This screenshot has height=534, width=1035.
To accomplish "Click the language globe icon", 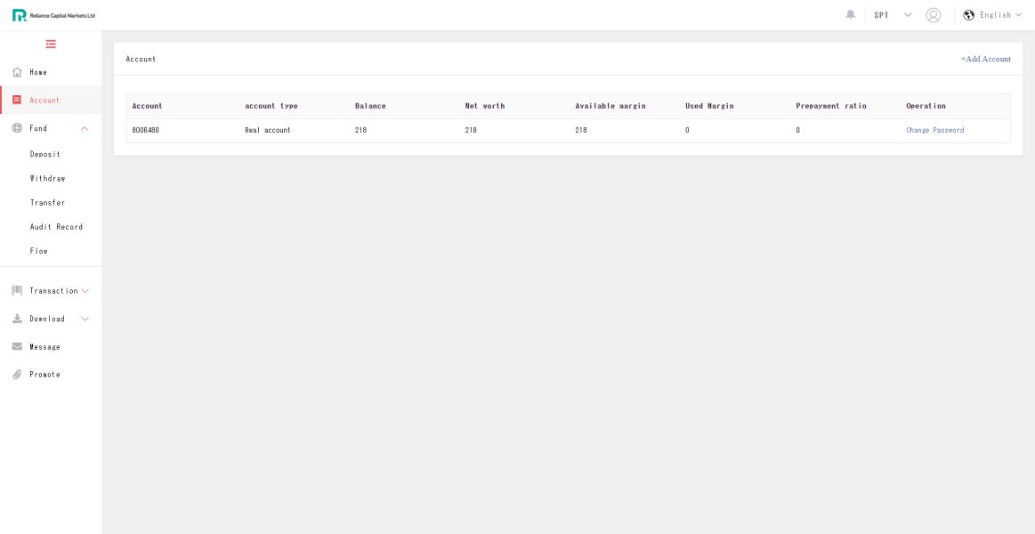I will point(969,15).
